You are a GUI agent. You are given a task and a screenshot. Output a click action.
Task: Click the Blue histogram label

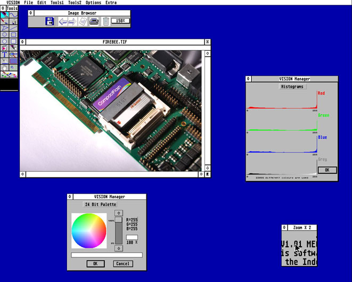coord(322,138)
